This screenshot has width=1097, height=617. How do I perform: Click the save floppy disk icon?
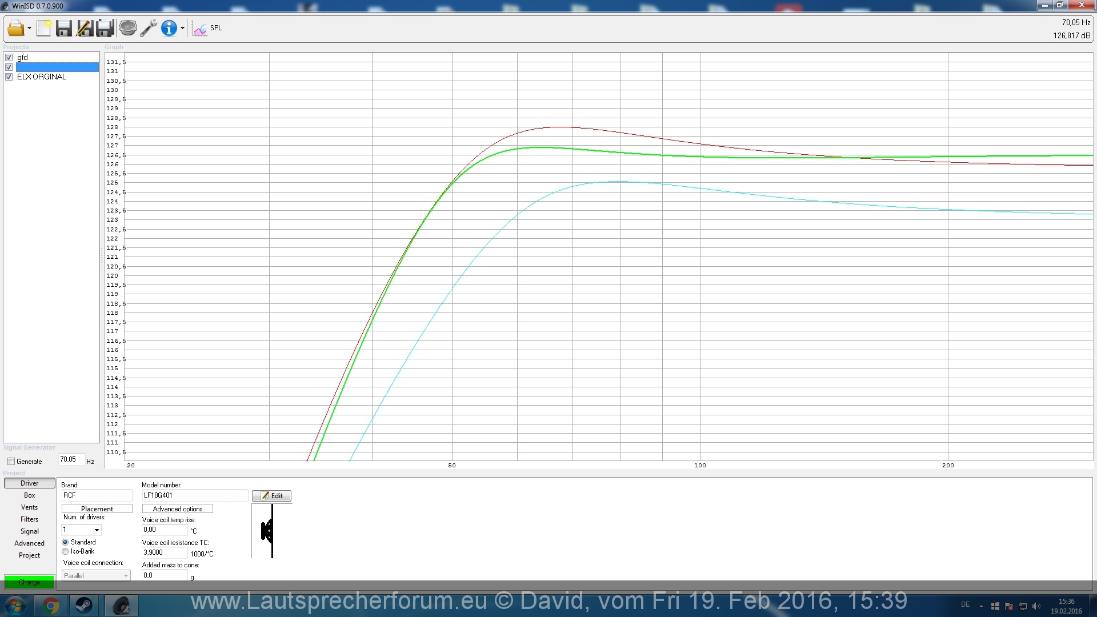click(63, 28)
